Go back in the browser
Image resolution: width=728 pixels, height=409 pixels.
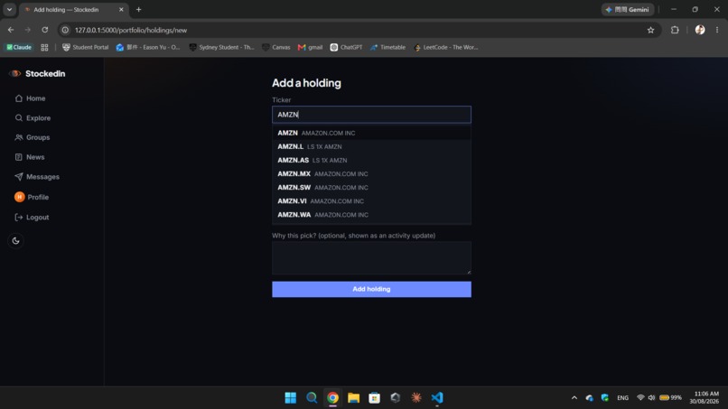pos(11,30)
